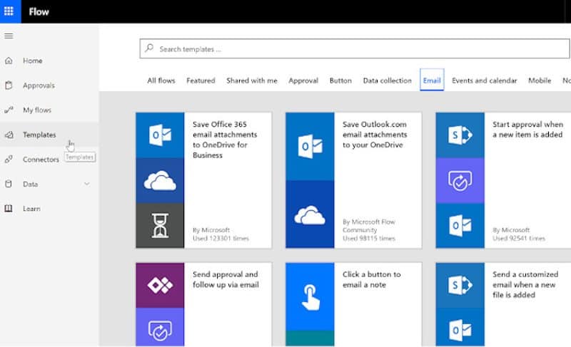Viewport: 571px width, 347px height.
Task: Click Outlook icon on Start approval card
Action: click(x=460, y=225)
